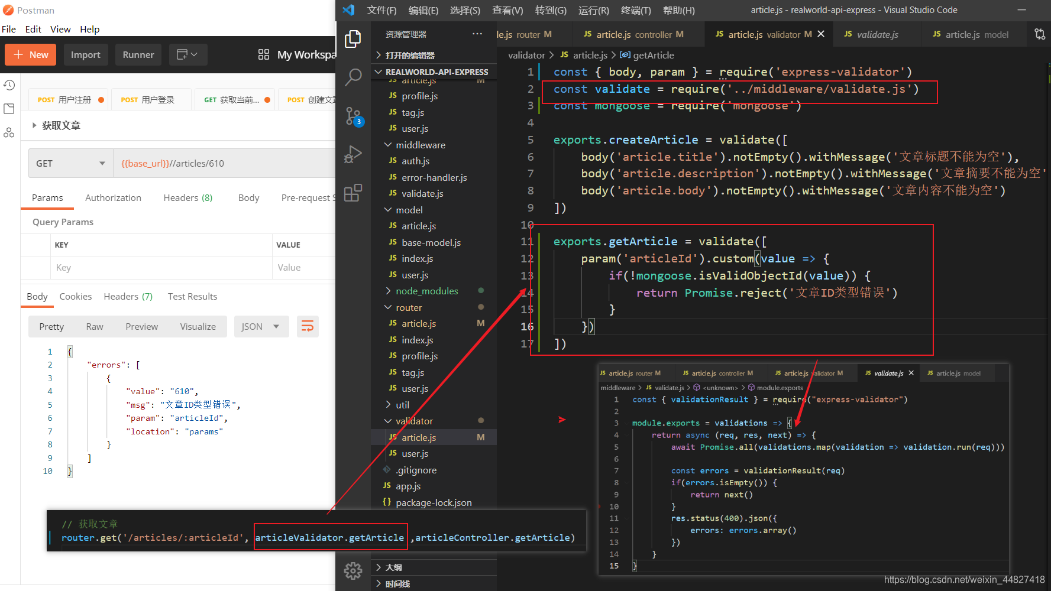This screenshot has width=1051, height=591.
Task: Open the Extensions view
Action: tap(353, 193)
